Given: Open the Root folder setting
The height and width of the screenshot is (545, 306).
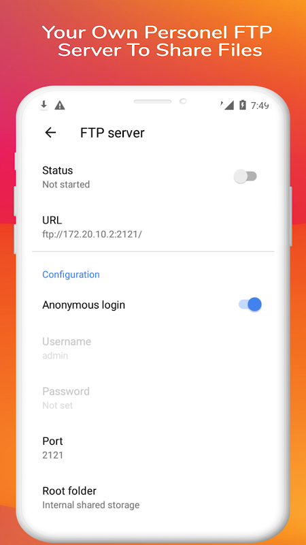Looking at the screenshot, I should [x=153, y=497].
